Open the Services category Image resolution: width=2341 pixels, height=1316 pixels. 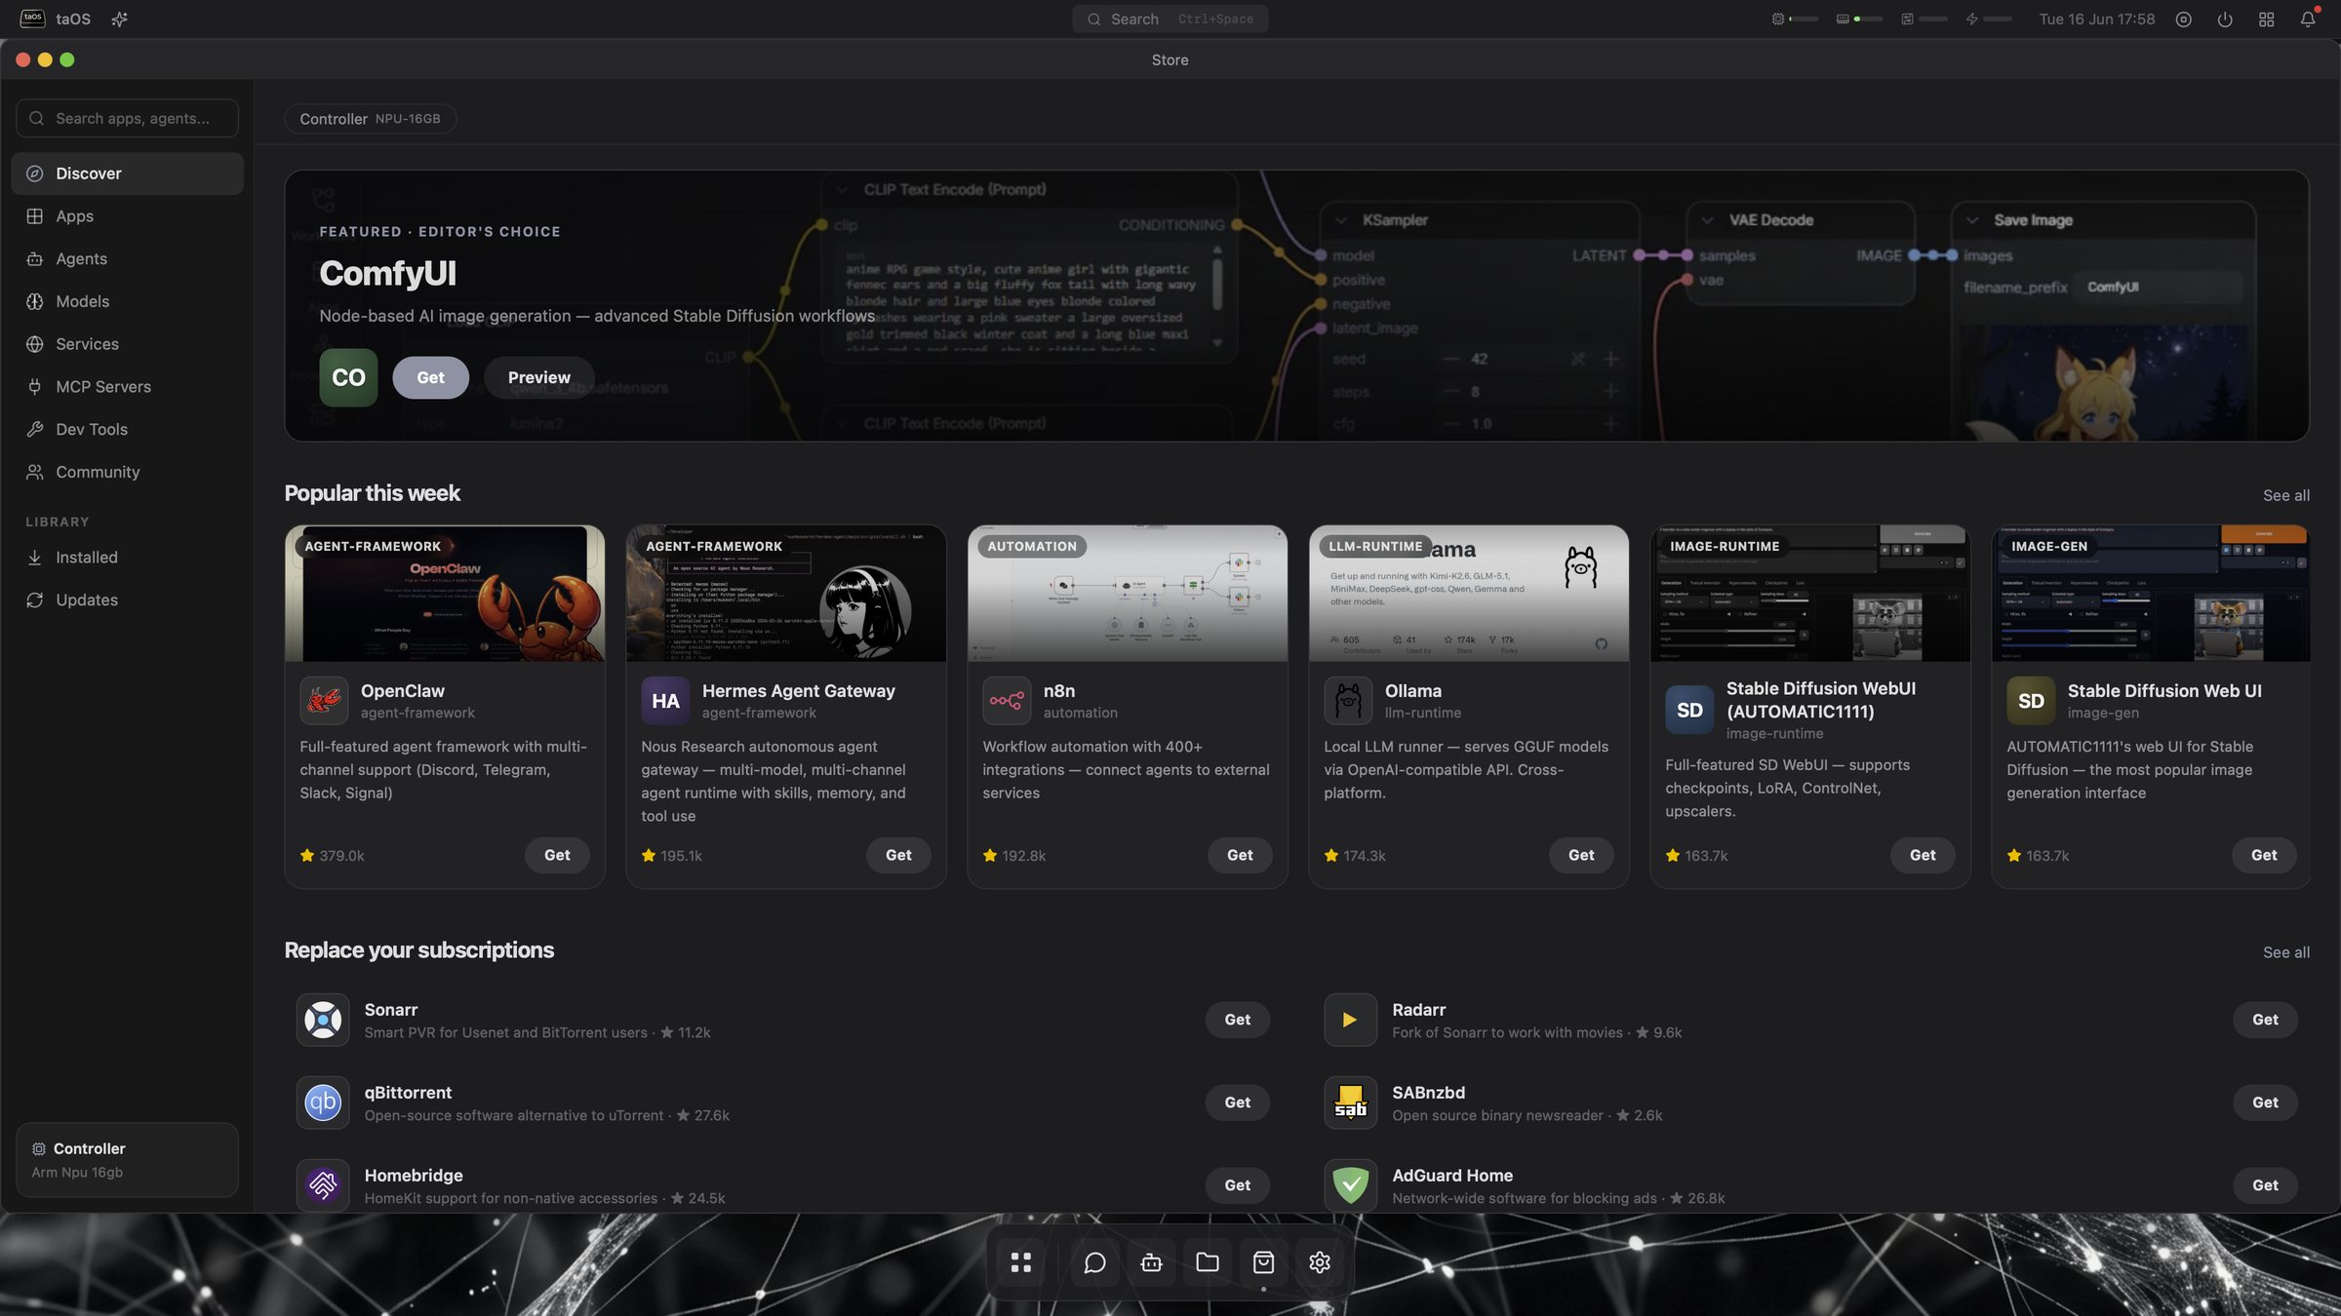pos(127,344)
